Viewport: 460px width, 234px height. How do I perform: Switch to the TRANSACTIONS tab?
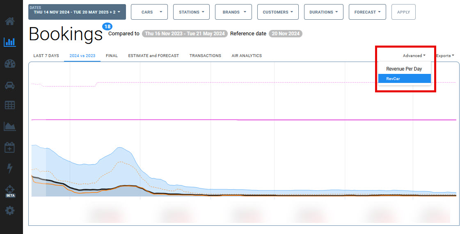point(205,55)
